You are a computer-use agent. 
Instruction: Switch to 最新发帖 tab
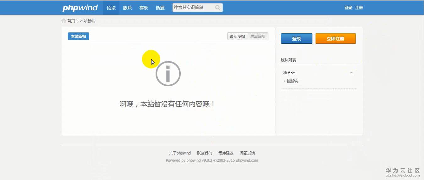click(238, 37)
